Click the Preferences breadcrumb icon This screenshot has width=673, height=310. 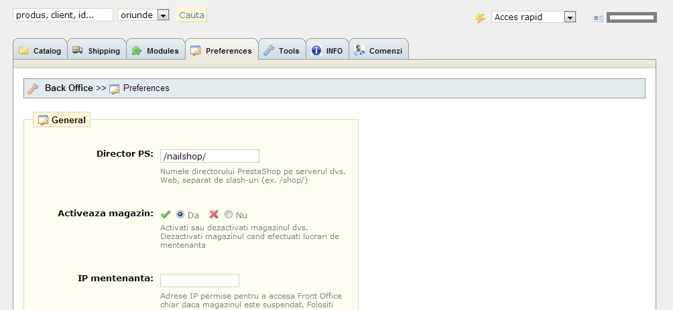point(114,89)
